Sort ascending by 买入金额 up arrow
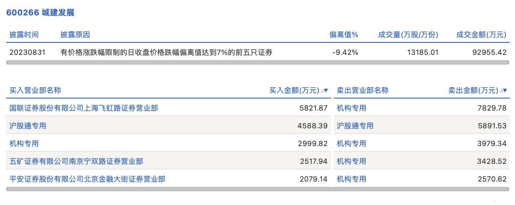Image resolution: width=515 pixels, height=205 pixels. click(323, 91)
